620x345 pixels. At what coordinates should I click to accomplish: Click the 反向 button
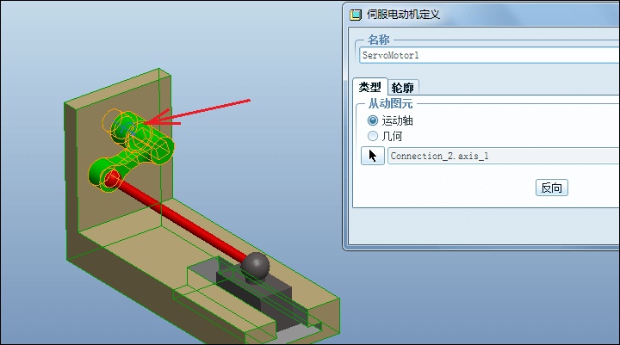point(552,188)
